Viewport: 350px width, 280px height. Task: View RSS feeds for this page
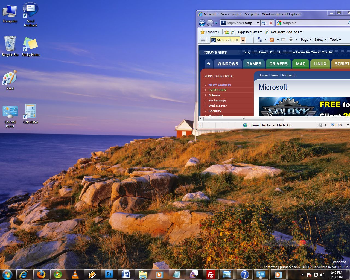point(272,40)
